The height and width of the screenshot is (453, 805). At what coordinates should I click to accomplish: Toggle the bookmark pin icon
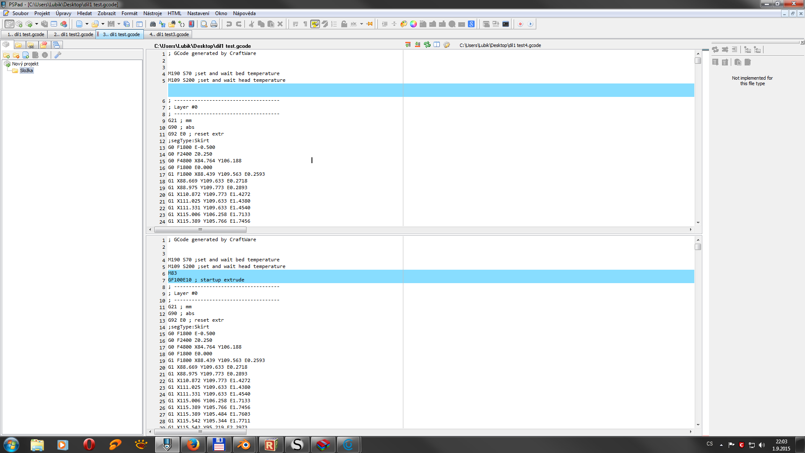coord(369,24)
